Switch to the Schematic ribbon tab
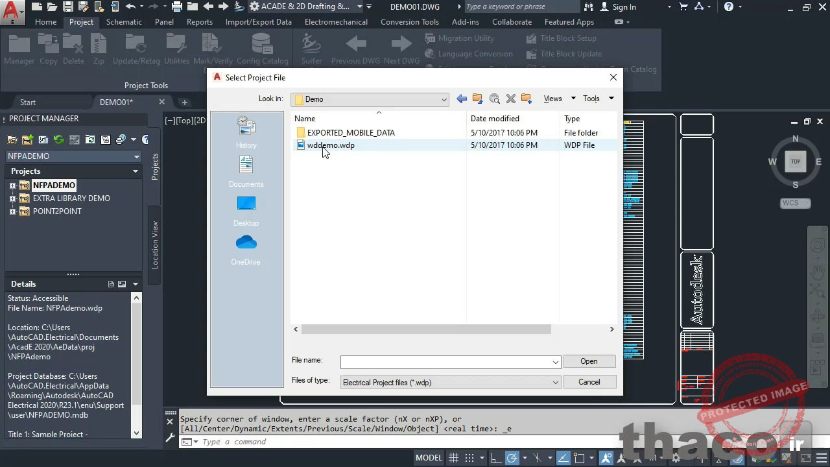Image resolution: width=830 pixels, height=467 pixels. tap(124, 21)
